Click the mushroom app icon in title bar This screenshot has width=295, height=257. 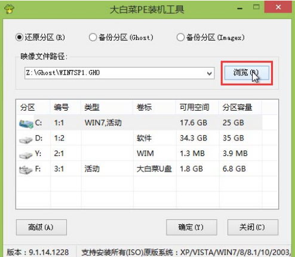[9, 9]
